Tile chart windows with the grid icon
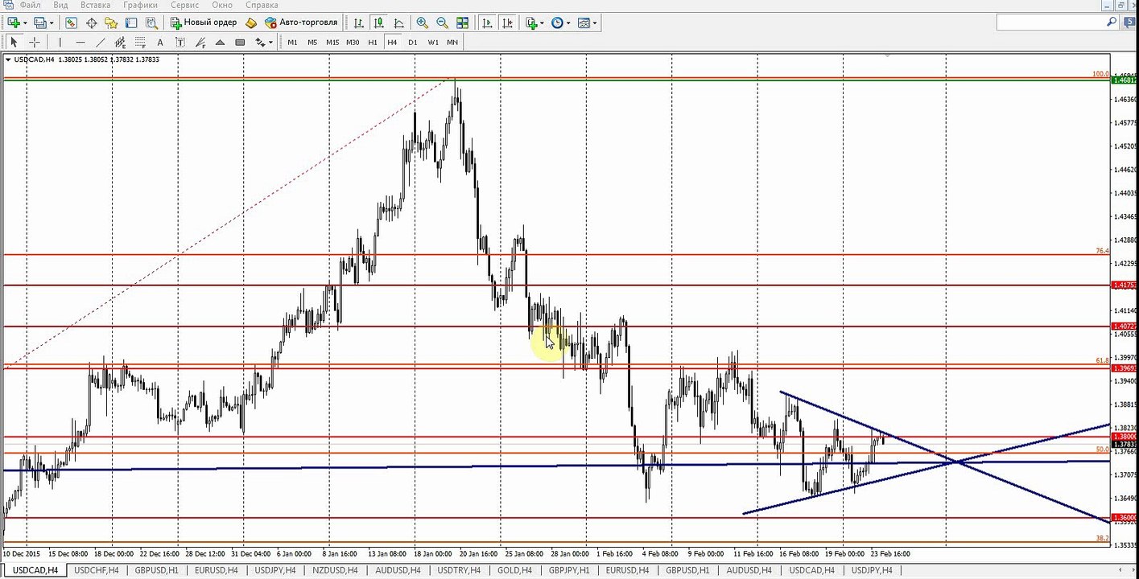Image resolution: width=1139 pixels, height=579 pixels. click(462, 23)
